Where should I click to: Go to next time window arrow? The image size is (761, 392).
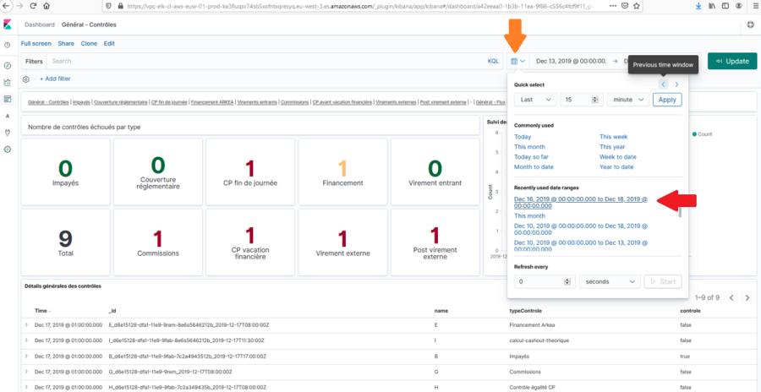676,84
